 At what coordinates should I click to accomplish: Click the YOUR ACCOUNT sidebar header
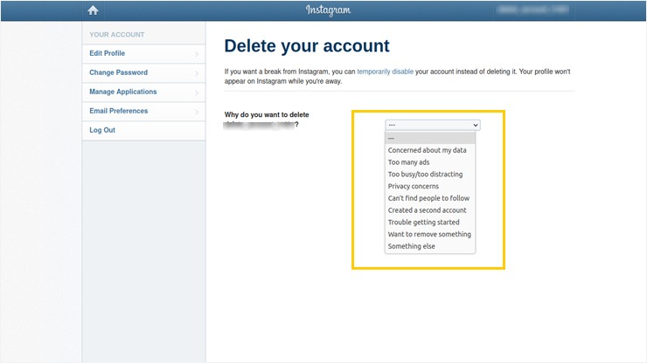(117, 35)
